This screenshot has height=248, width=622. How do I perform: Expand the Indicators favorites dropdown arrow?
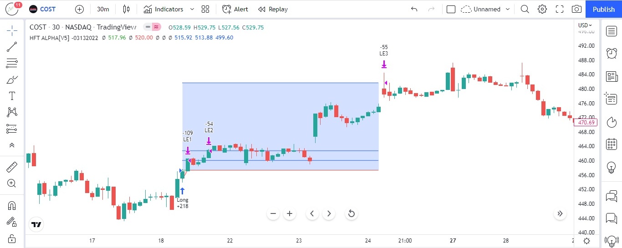[192, 9]
